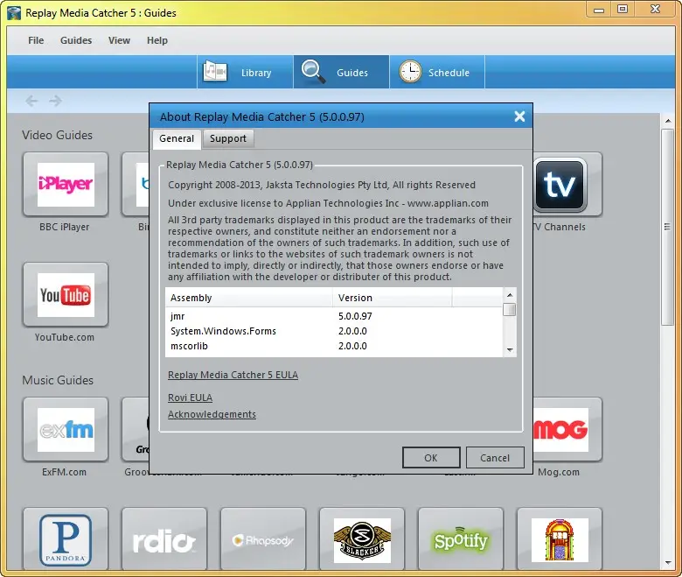Open the Rovi EULA link
The image size is (682, 577).
(x=190, y=398)
